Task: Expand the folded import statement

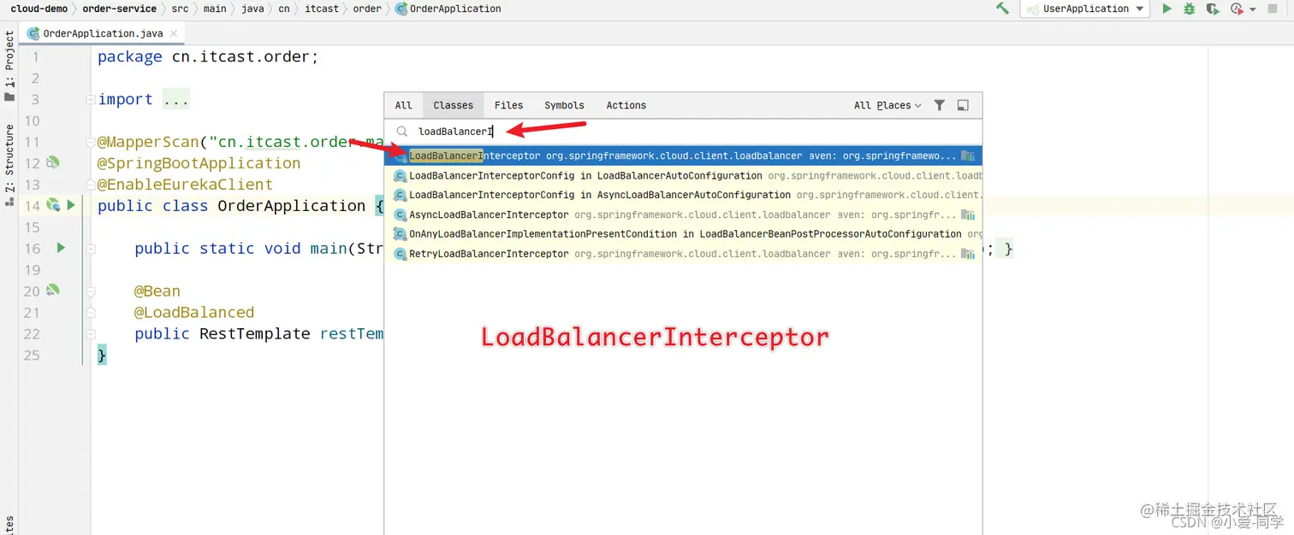Action: [x=90, y=100]
